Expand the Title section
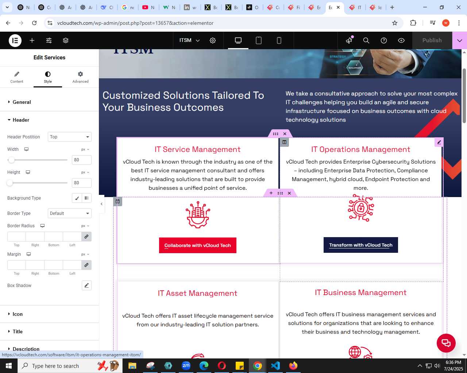 pos(49,331)
